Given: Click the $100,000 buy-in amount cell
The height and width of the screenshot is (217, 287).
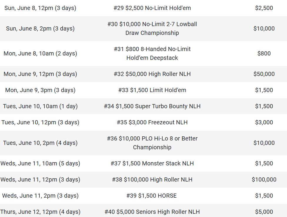Looking at the screenshot, I should click(264, 179).
